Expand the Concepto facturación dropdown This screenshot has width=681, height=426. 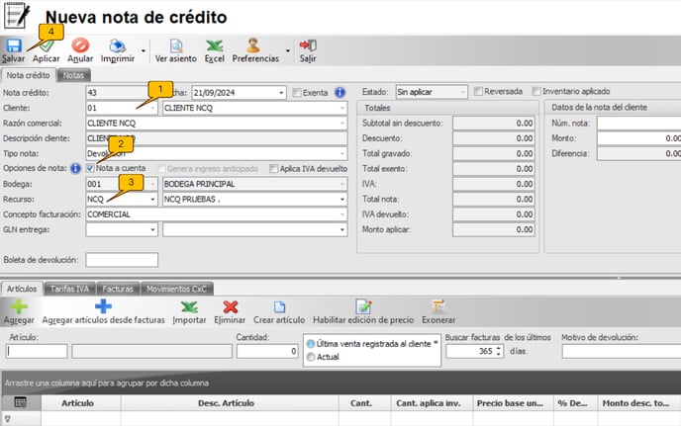342,214
